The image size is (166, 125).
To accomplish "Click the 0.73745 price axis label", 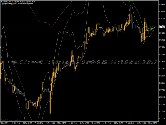I will tap(162, 69).
